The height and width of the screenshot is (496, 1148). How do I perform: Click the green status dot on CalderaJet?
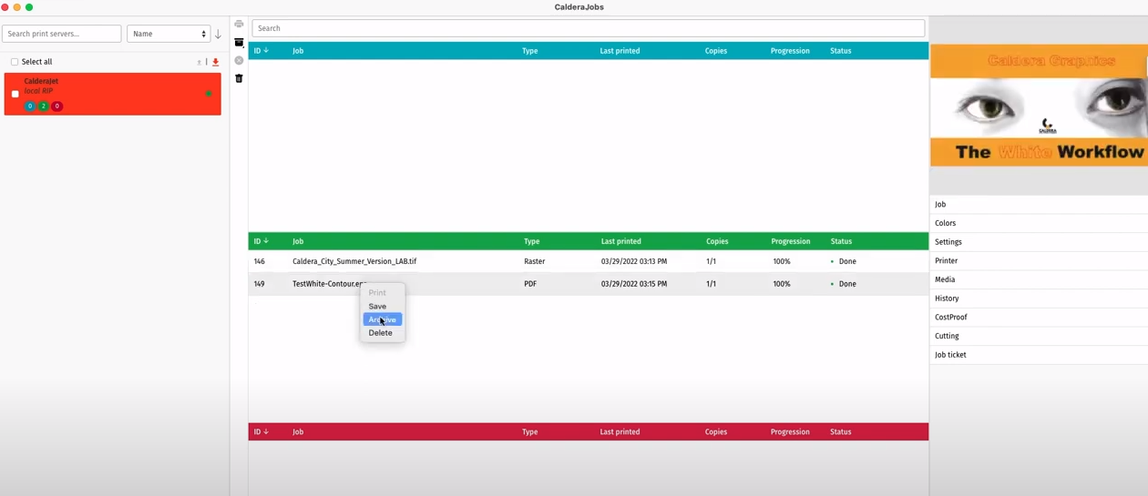209,94
